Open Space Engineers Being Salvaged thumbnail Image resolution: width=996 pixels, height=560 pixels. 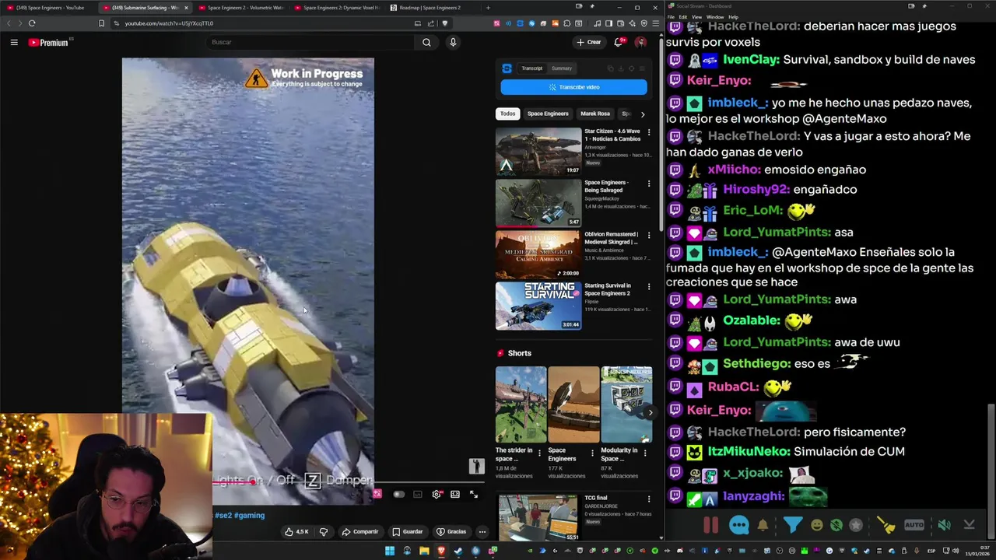pyautogui.click(x=538, y=203)
